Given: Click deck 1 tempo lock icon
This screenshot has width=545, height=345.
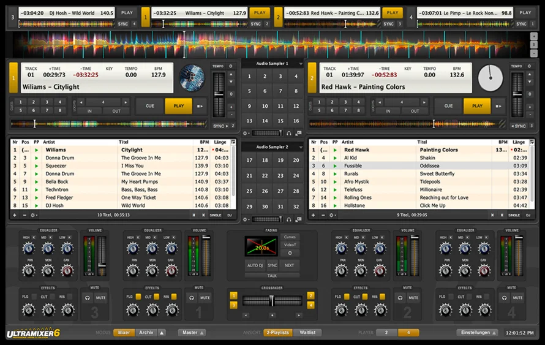Looking at the screenshot, I should [x=231, y=66].
